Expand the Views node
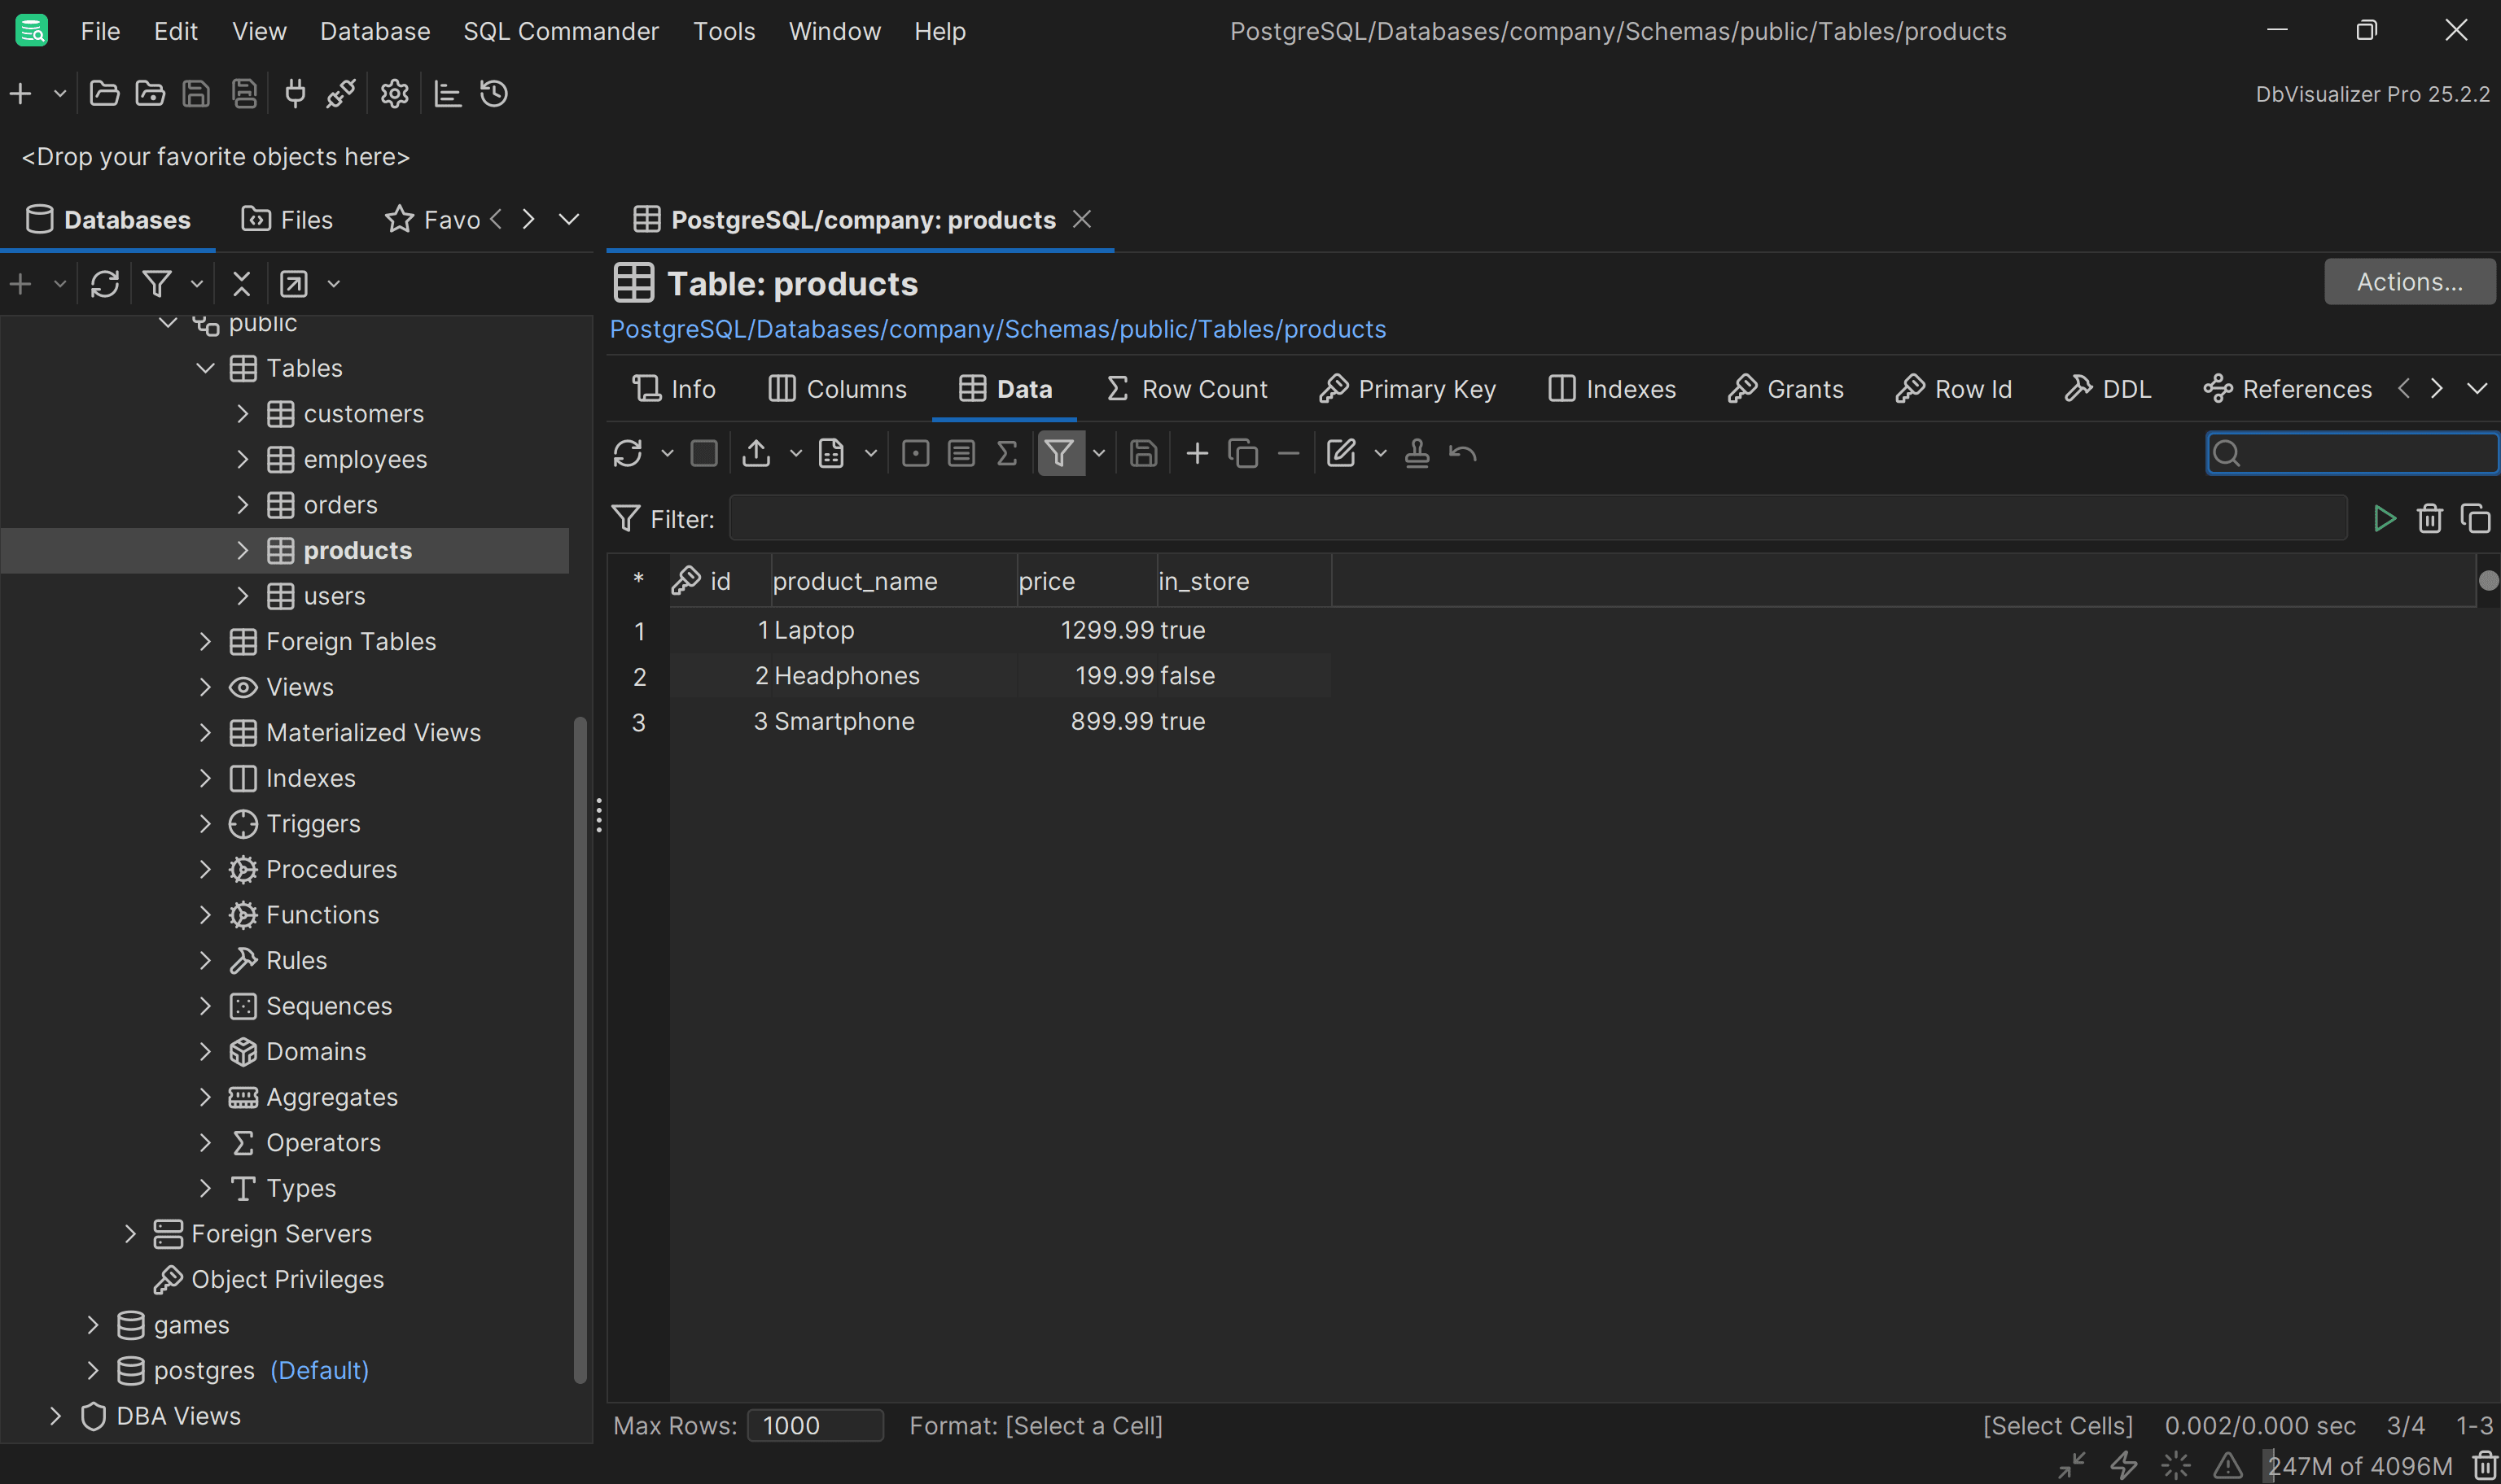The height and width of the screenshot is (1484, 2501). [205, 687]
